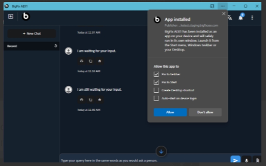Maximize the BigFix AEX1 window
Screen dimensions: 266x166
pos(246,6)
